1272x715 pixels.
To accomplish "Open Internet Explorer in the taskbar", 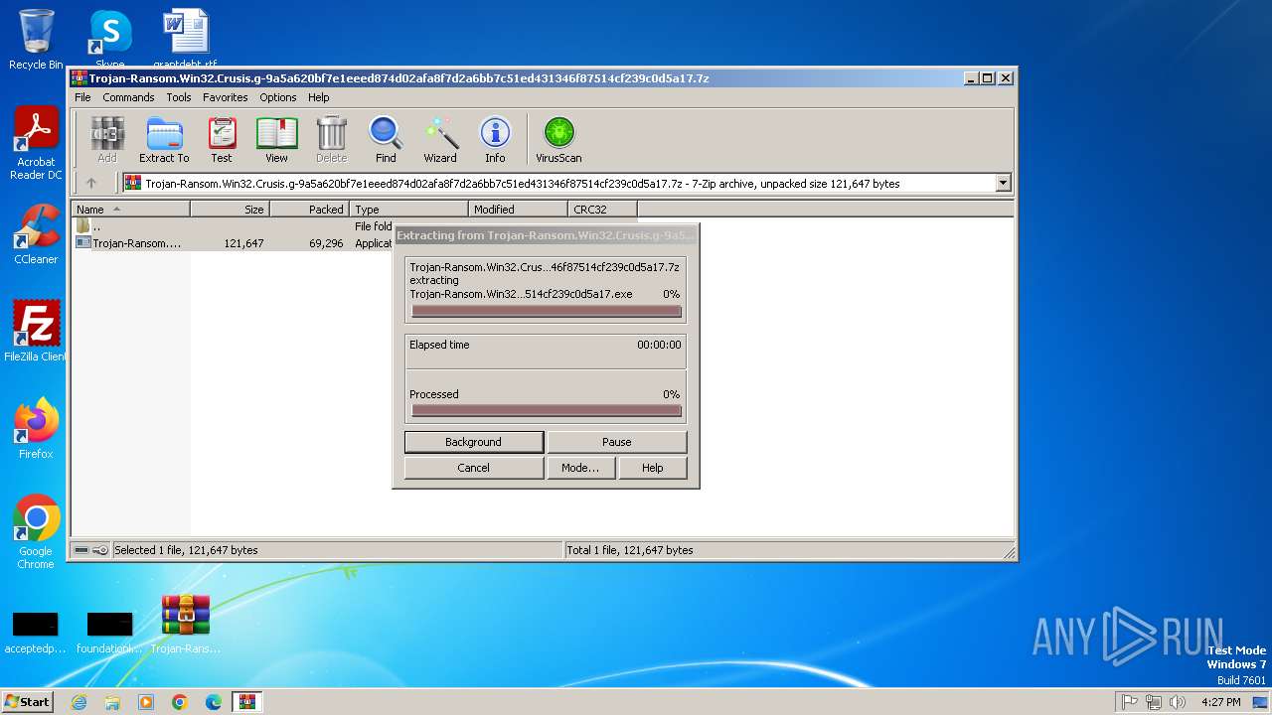I will (79, 702).
